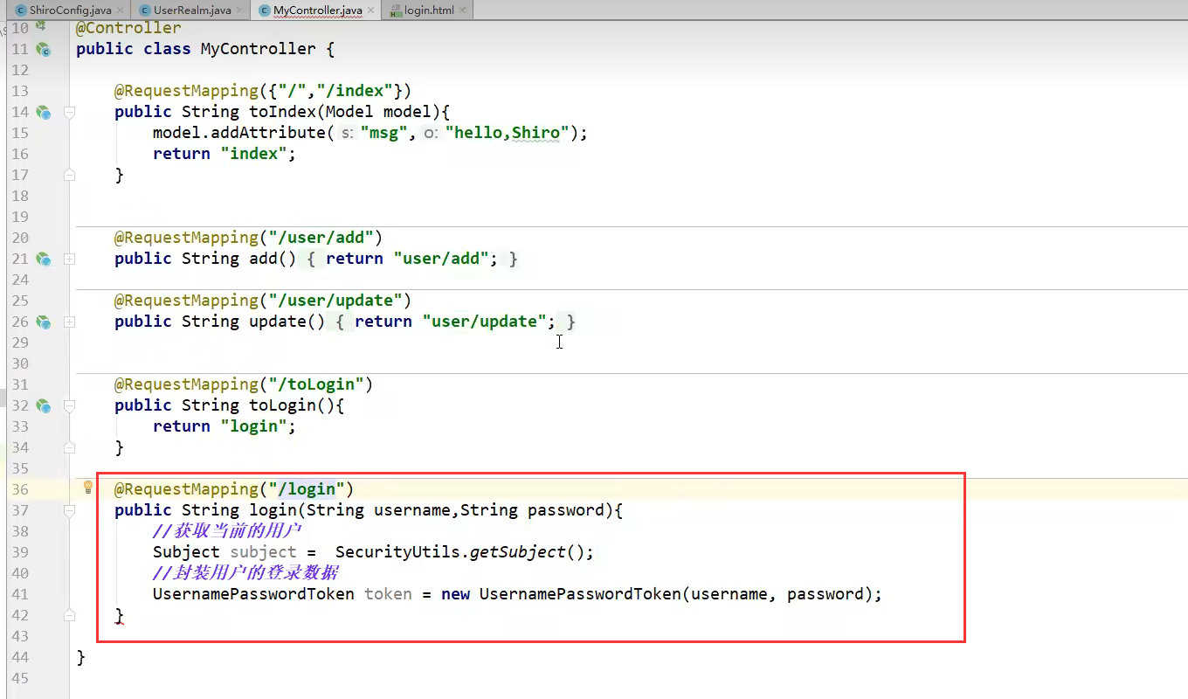Close the MyController.java tab
The image size is (1188, 699).
(370, 10)
